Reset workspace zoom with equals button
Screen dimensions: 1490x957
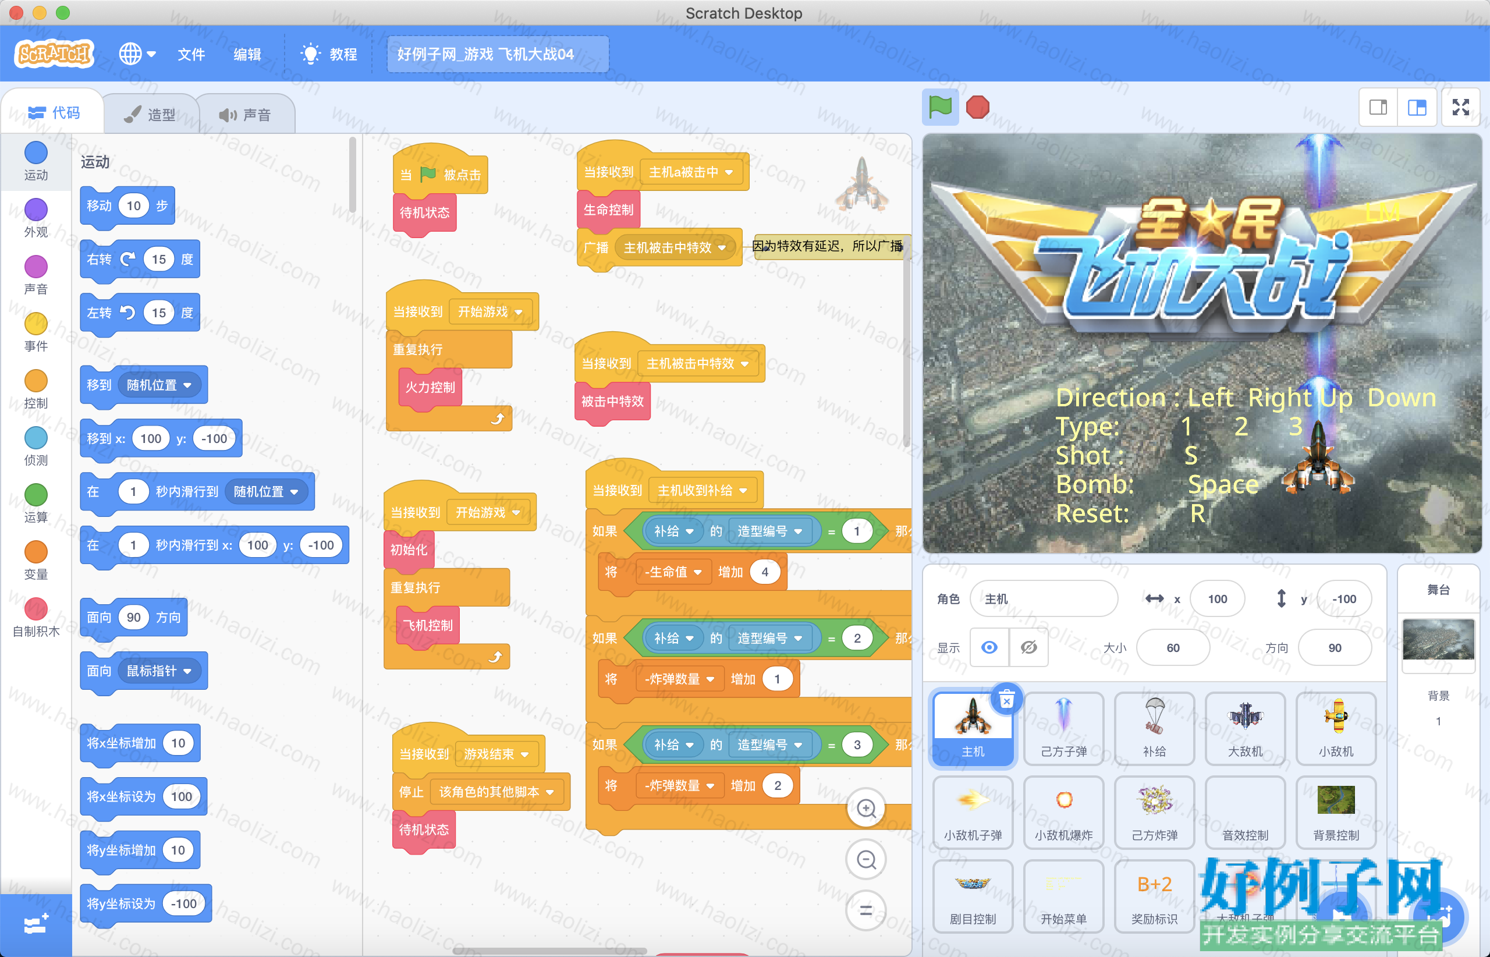click(x=866, y=910)
